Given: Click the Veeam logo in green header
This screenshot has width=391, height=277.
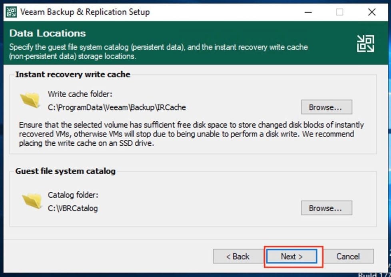Looking at the screenshot, I should point(365,43).
